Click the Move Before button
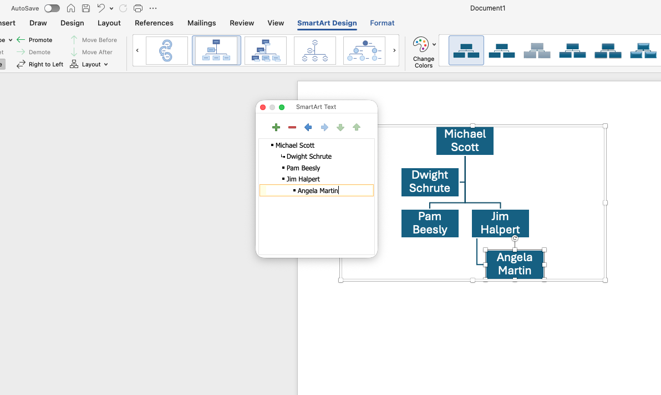Image resolution: width=661 pixels, height=395 pixels. [x=94, y=39]
